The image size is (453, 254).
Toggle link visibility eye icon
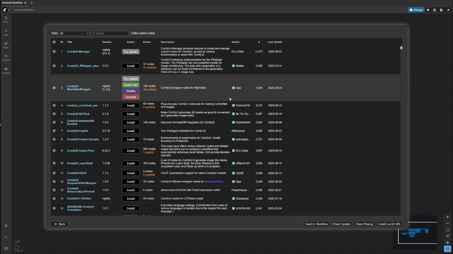pyautogui.click(x=447, y=243)
